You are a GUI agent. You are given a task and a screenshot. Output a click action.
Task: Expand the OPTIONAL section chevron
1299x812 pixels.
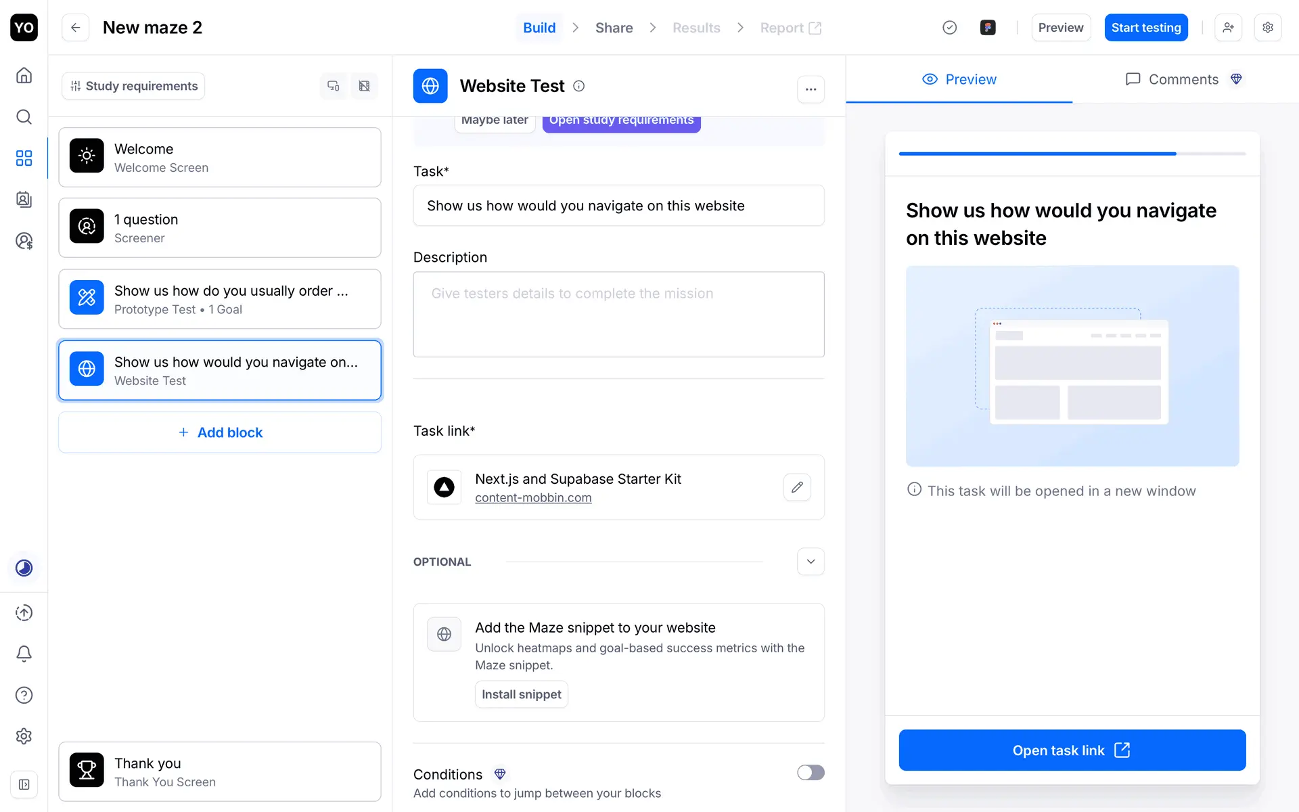click(811, 562)
